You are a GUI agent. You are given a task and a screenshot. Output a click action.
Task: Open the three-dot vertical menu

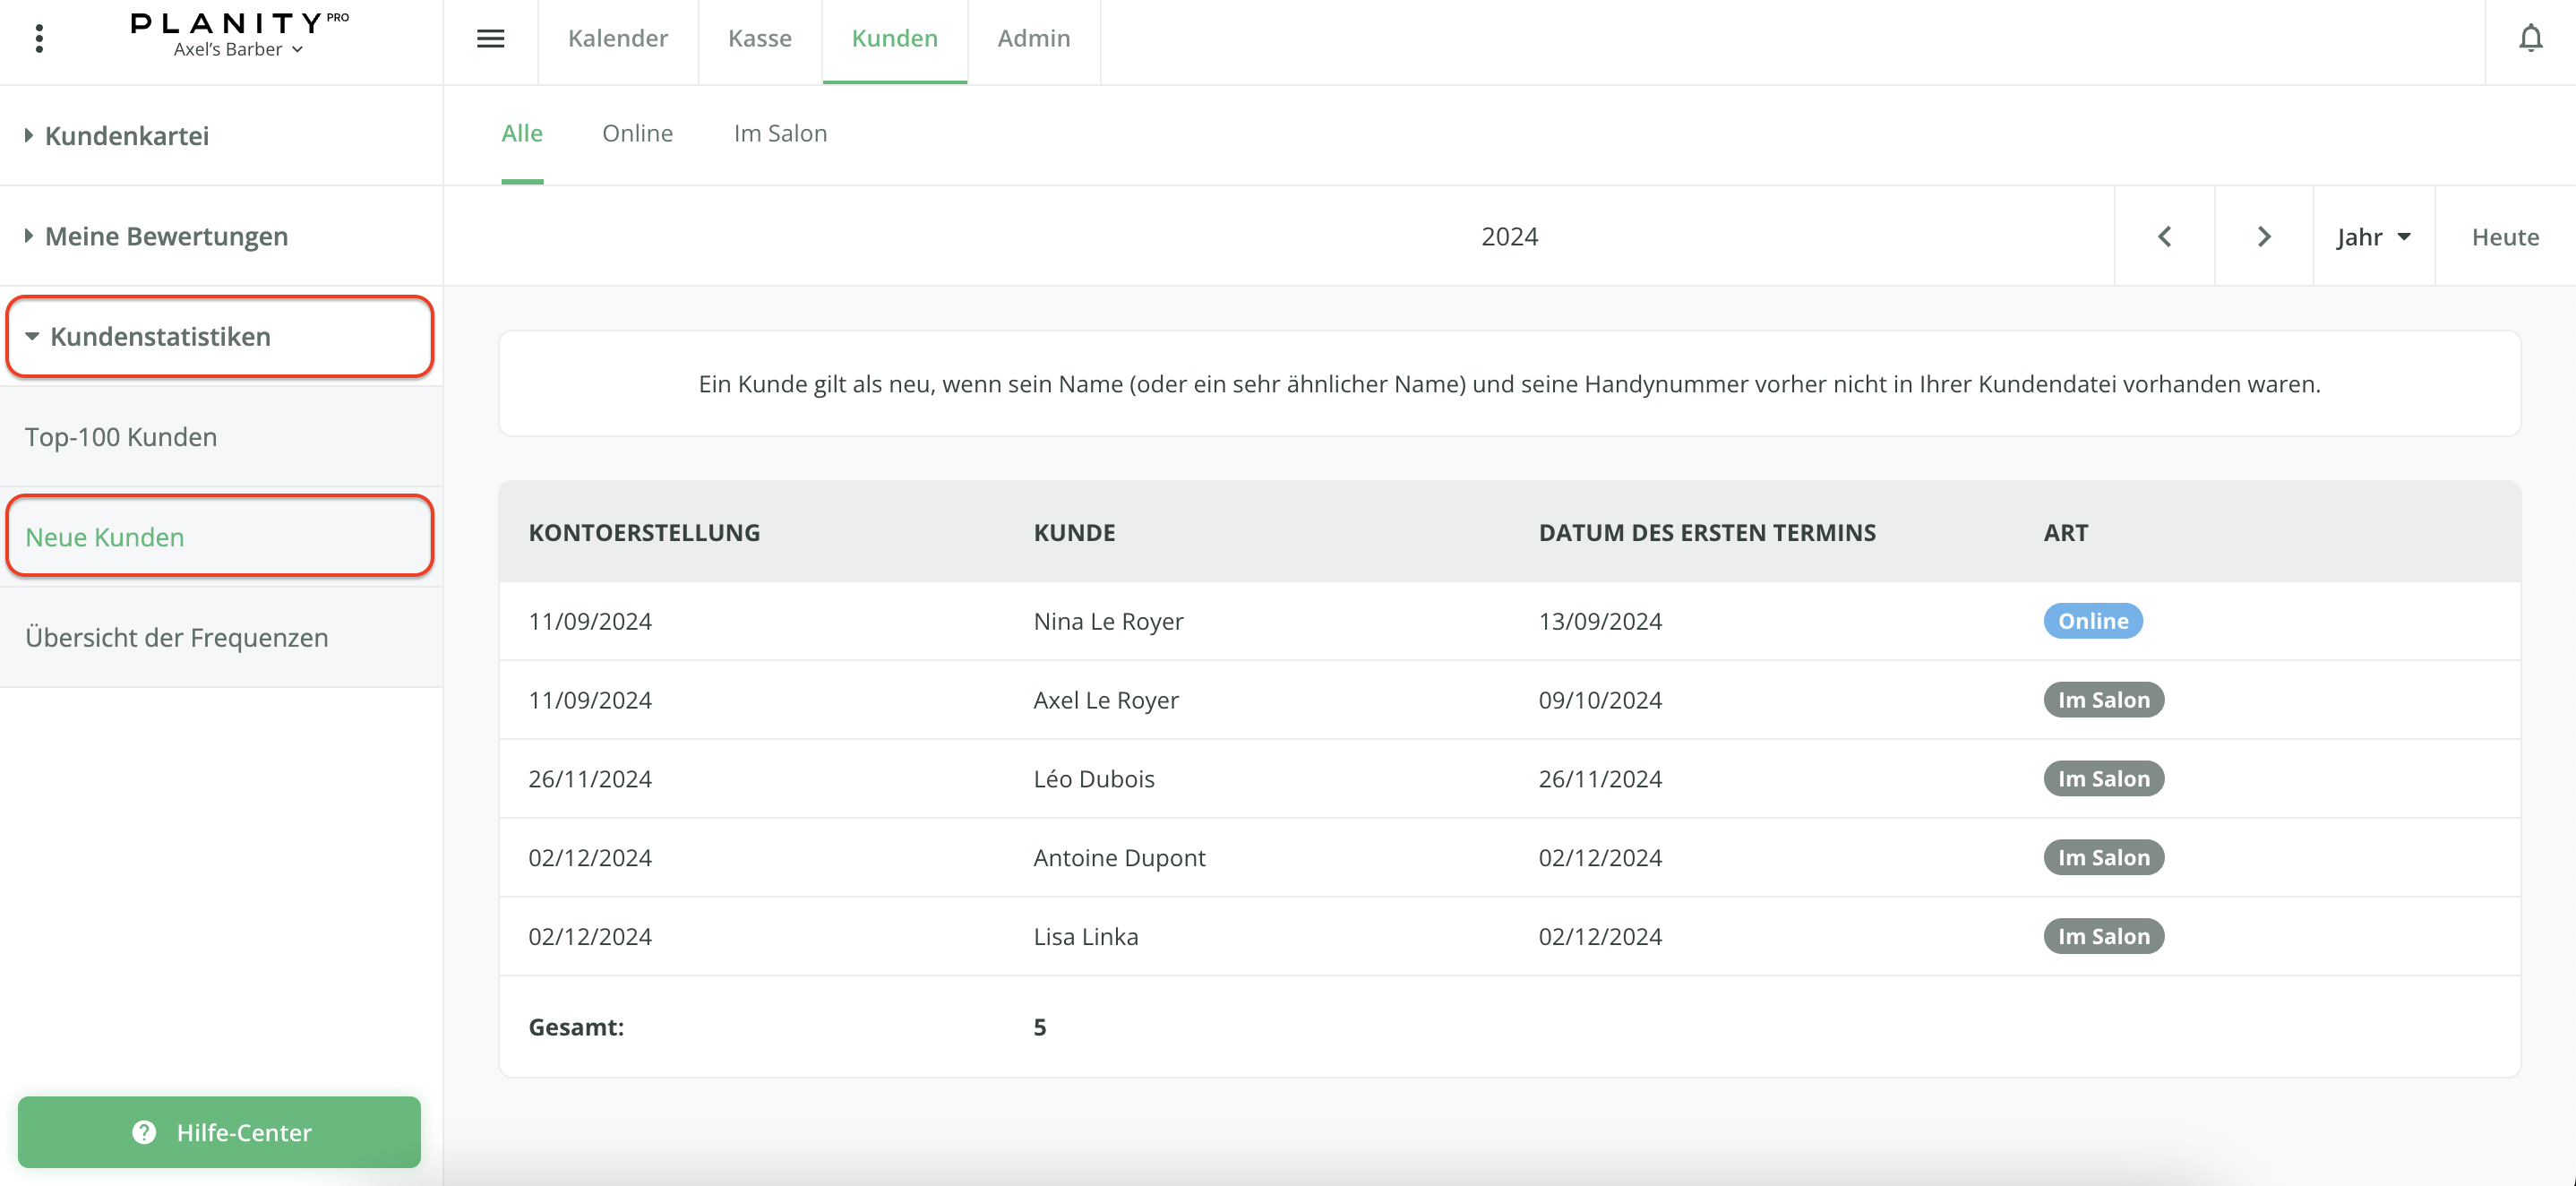(39, 39)
